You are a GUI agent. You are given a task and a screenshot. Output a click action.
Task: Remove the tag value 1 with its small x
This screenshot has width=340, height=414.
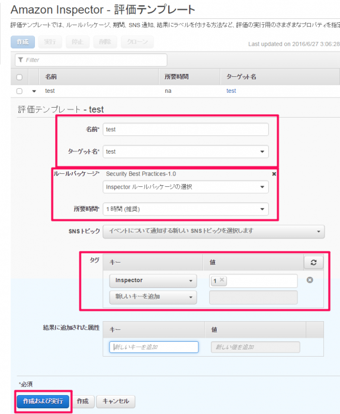(222, 280)
